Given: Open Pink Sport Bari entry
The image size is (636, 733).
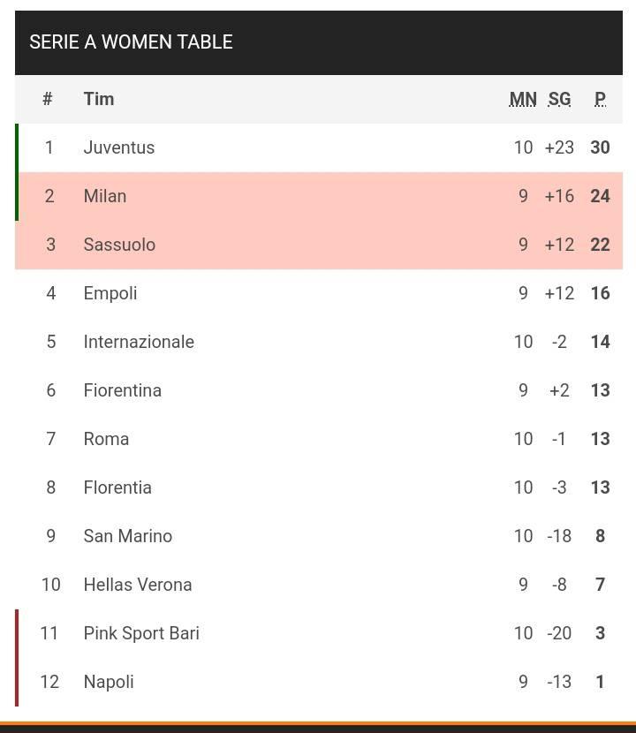Looking at the screenshot, I should point(141,633).
